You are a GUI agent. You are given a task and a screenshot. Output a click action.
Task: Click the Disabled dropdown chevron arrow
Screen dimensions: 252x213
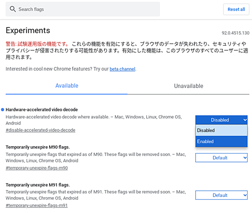pyautogui.click(x=245, y=120)
